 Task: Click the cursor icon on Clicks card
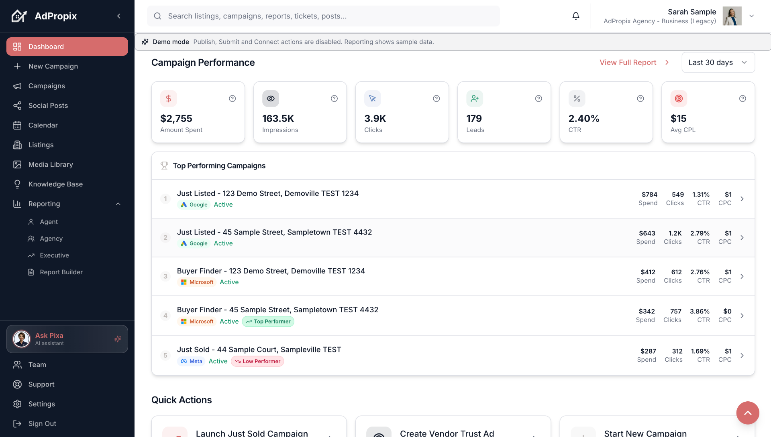coord(373,99)
